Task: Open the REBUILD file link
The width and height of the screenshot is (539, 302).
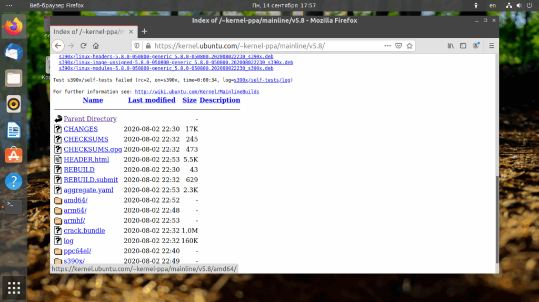Action: (79, 170)
